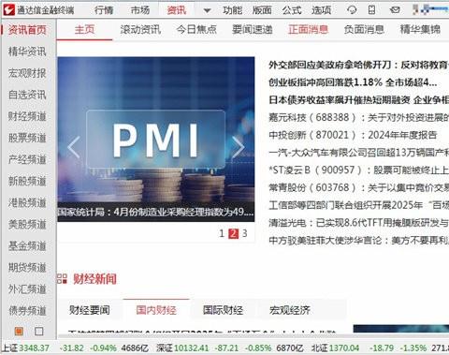Switch to the 负面消息 tab
This screenshot has width=449, height=355.
[364, 30]
